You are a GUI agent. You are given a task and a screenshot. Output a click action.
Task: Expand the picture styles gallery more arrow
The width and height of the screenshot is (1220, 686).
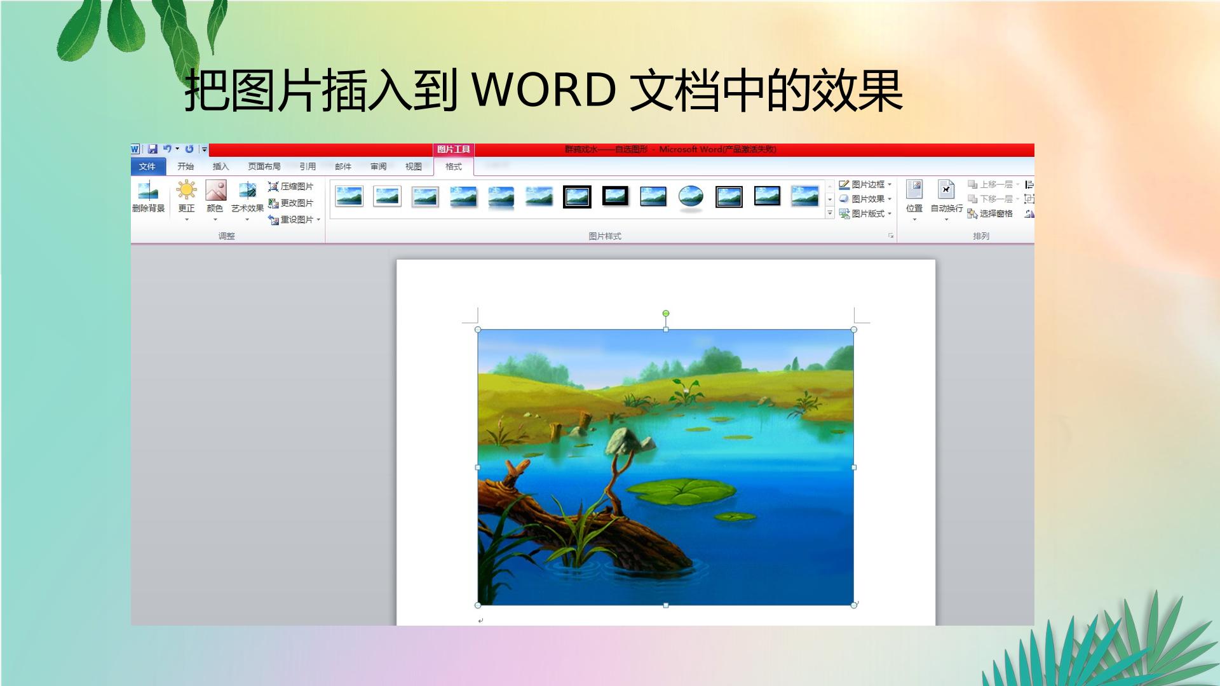click(x=830, y=213)
